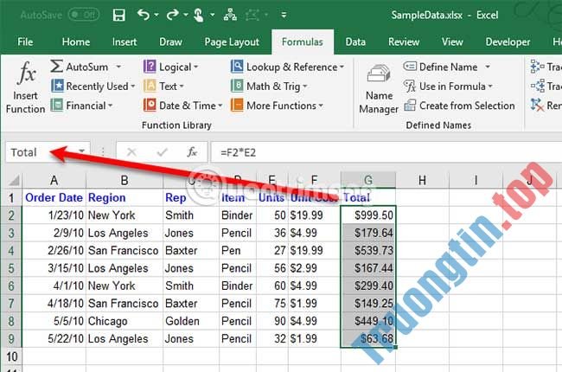562x372 pixels.
Task: Click the Pen item cell
Action: coord(238,250)
